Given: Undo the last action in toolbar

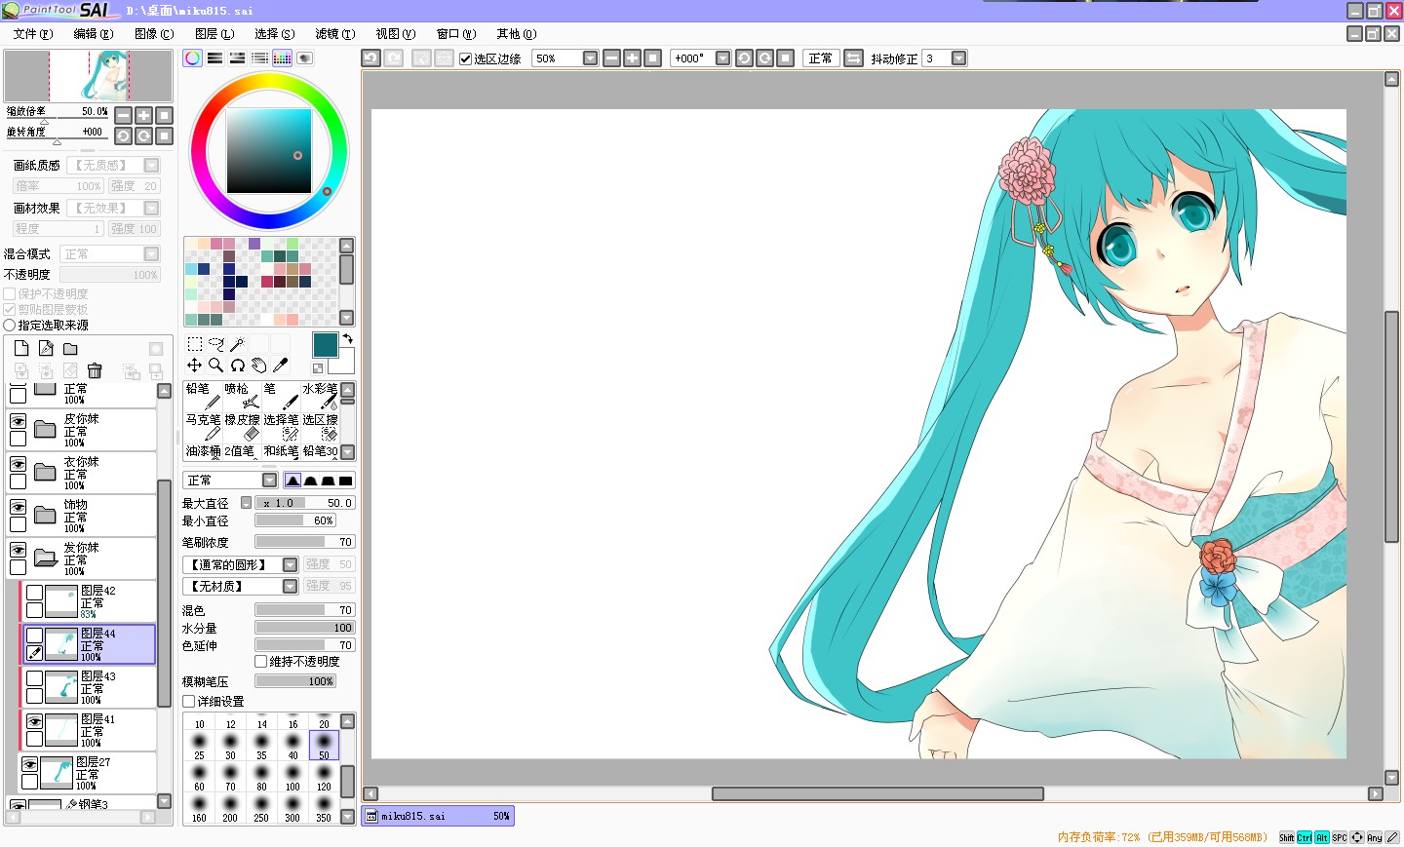Looking at the screenshot, I should (x=371, y=58).
